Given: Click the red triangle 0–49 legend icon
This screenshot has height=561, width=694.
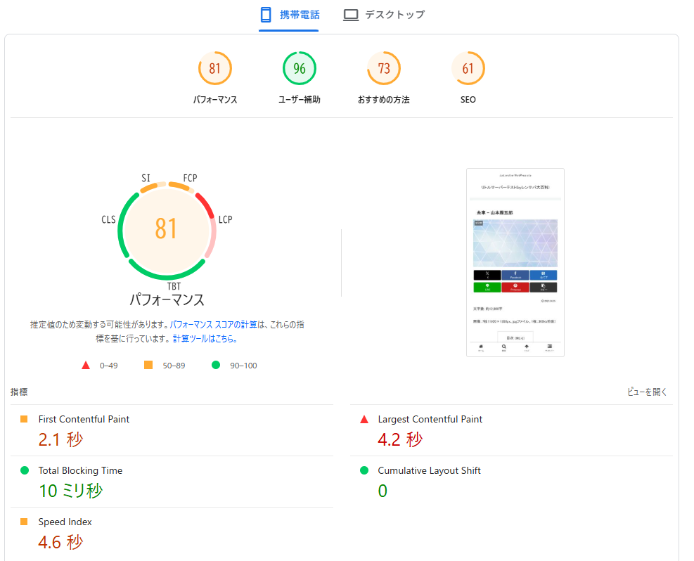Looking at the screenshot, I should pyautogui.click(x=86, y=366).
